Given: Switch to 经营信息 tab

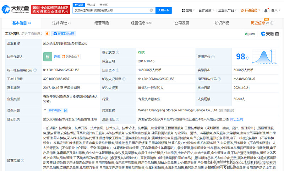Looking at the screenshot, I should click(142, 23).
